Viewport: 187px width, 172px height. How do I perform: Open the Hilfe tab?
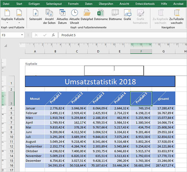[x=164, y=4]
